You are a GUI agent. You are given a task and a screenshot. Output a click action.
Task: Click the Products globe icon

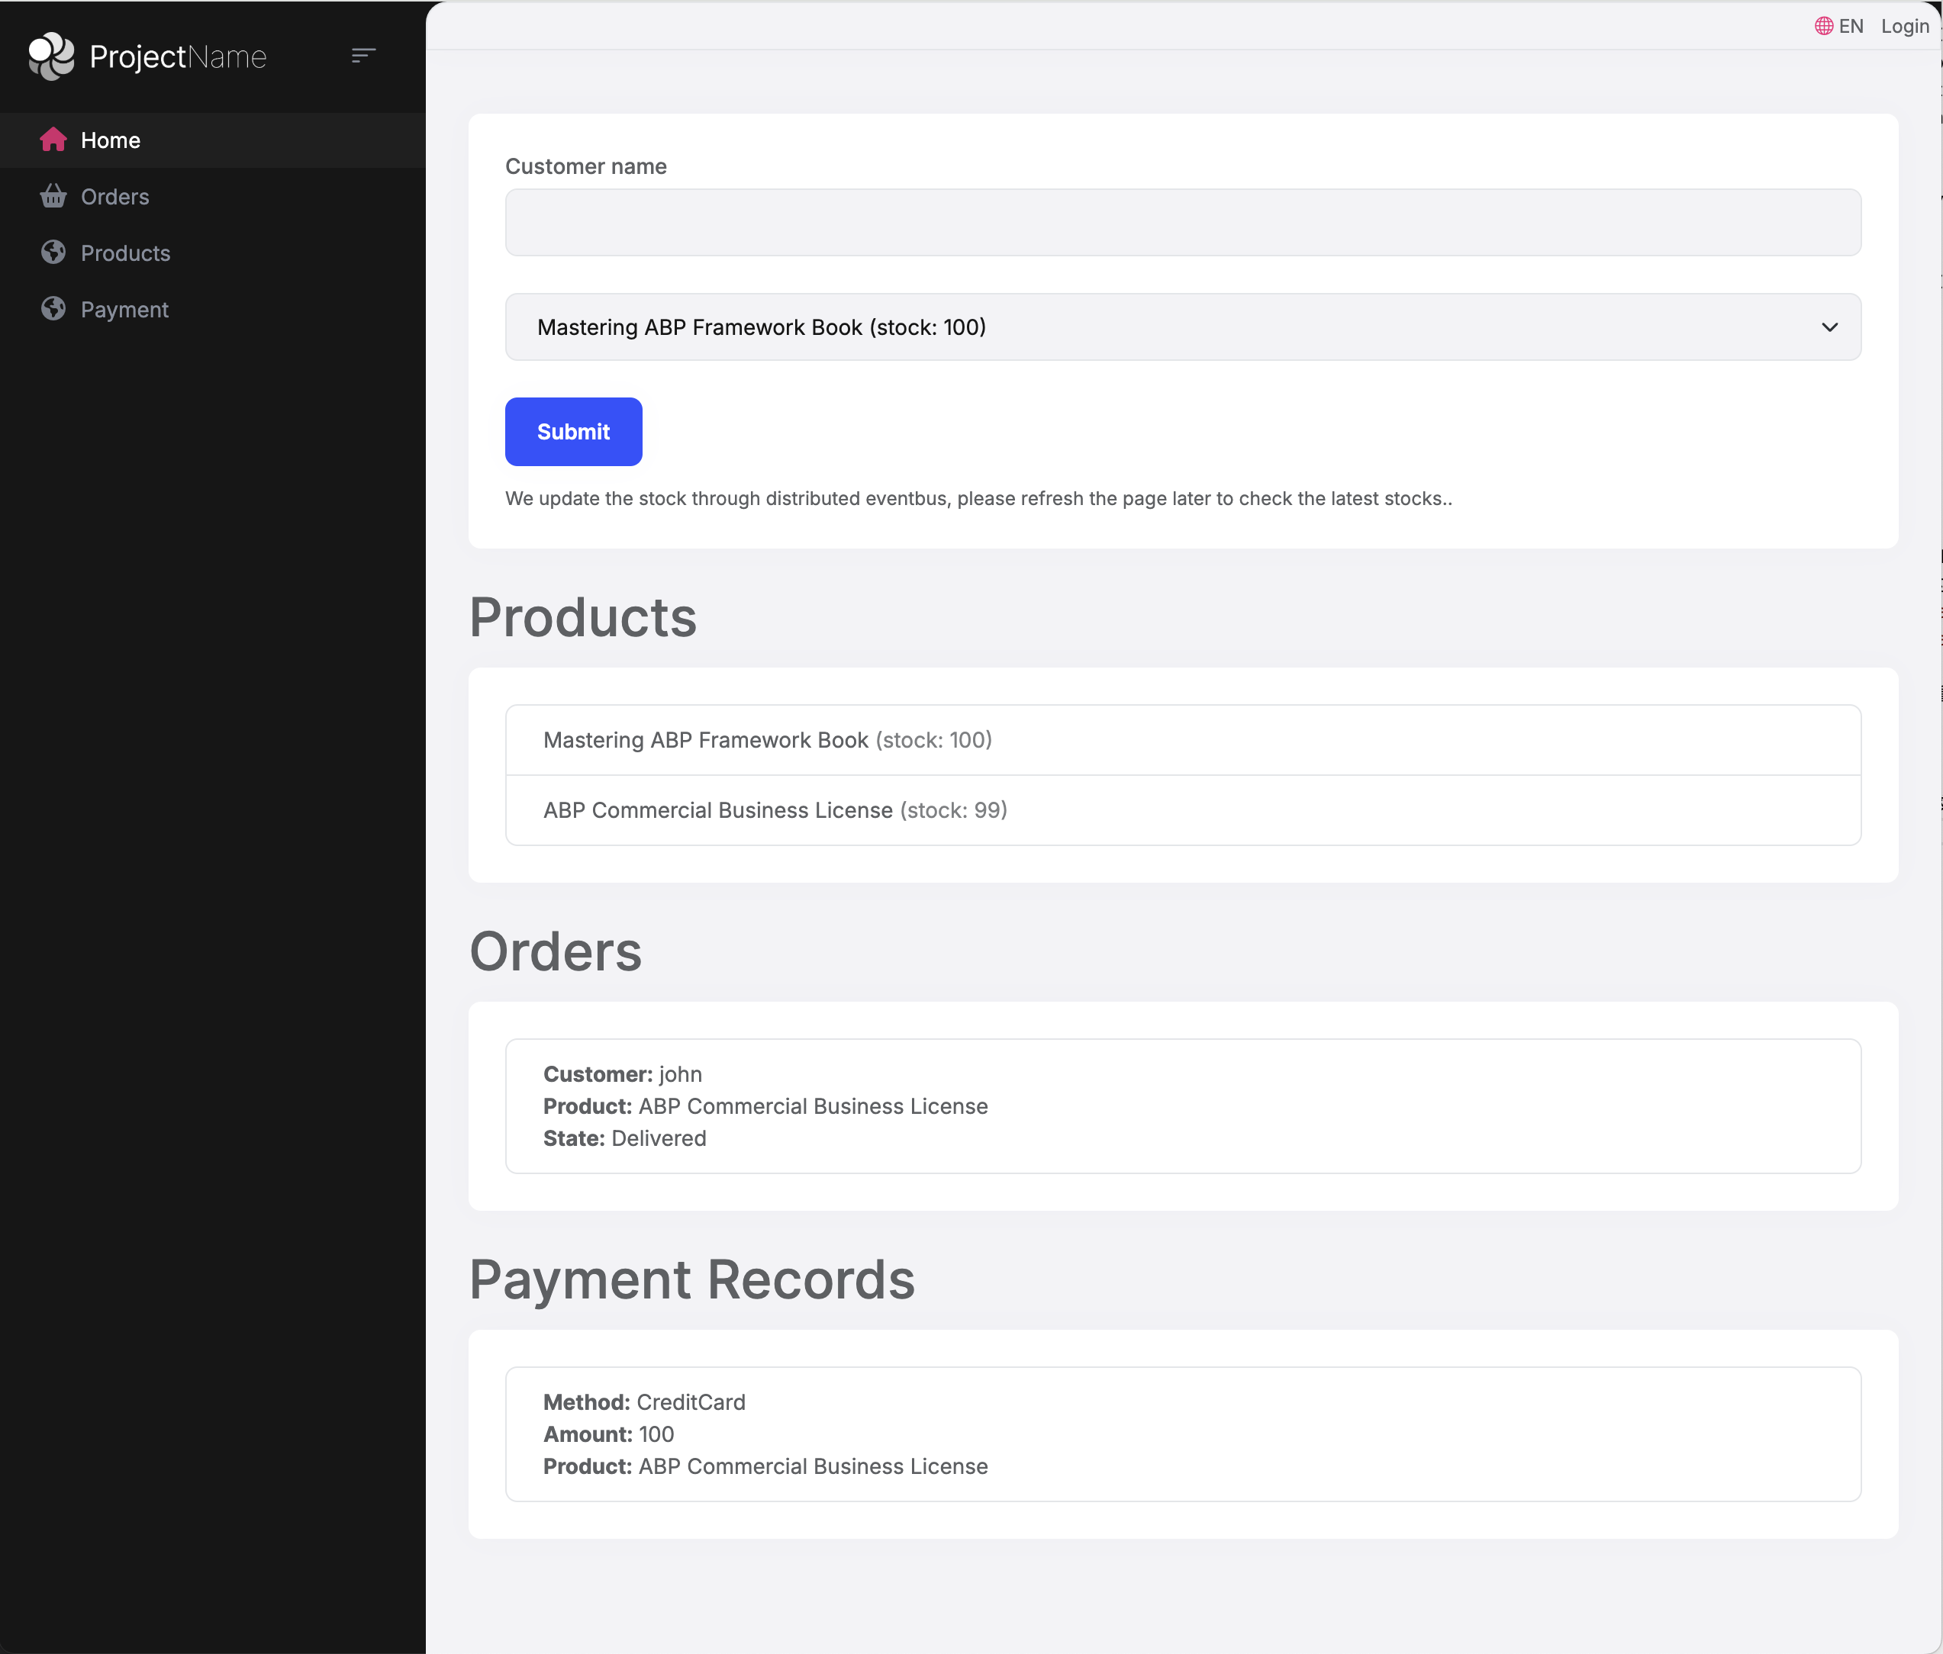(x=53, y=253)
